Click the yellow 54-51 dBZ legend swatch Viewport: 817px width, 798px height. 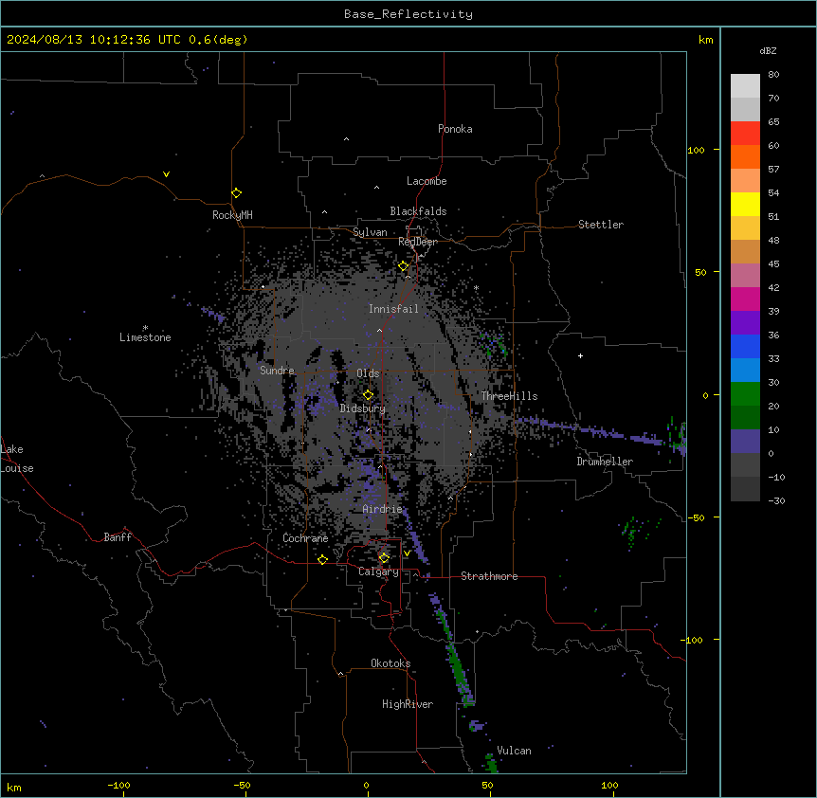point(745,204)
